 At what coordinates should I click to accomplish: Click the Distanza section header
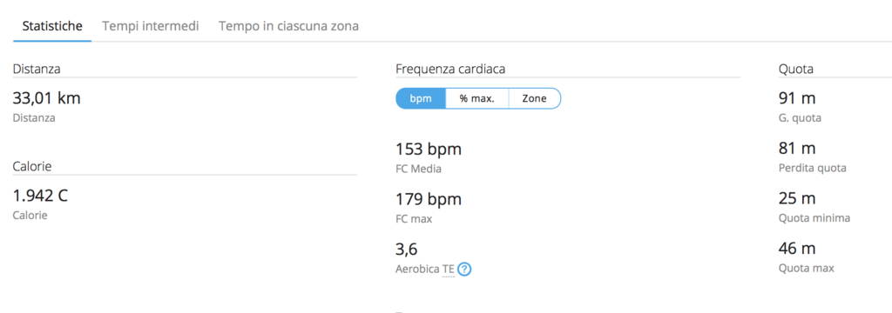[x=37, y=70]
